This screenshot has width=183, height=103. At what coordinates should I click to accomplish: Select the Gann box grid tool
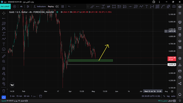[158, 7]
